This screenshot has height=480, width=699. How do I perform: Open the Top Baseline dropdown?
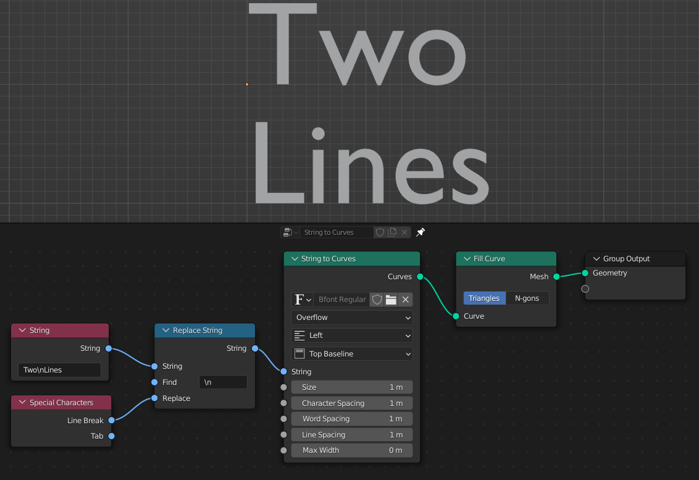click(x=351, y=353)
